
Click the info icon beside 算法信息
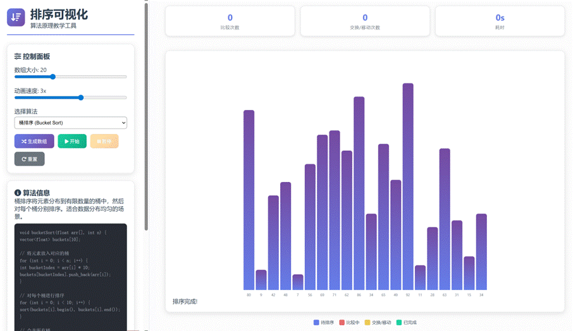[18, 193]
